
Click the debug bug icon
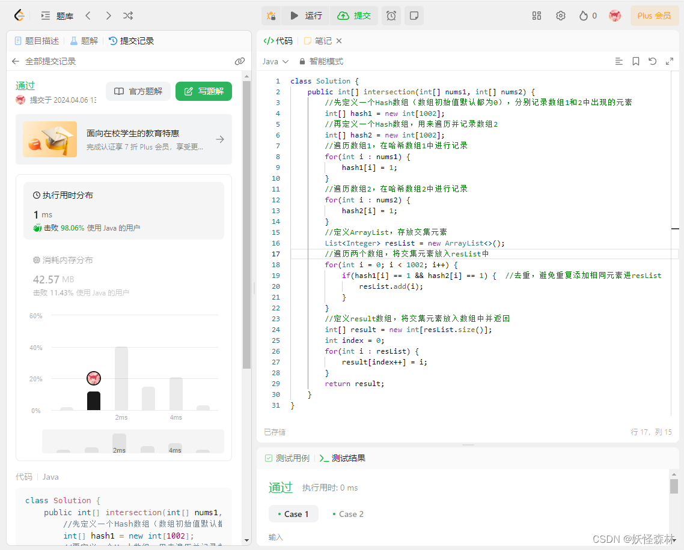pos(271,16)
